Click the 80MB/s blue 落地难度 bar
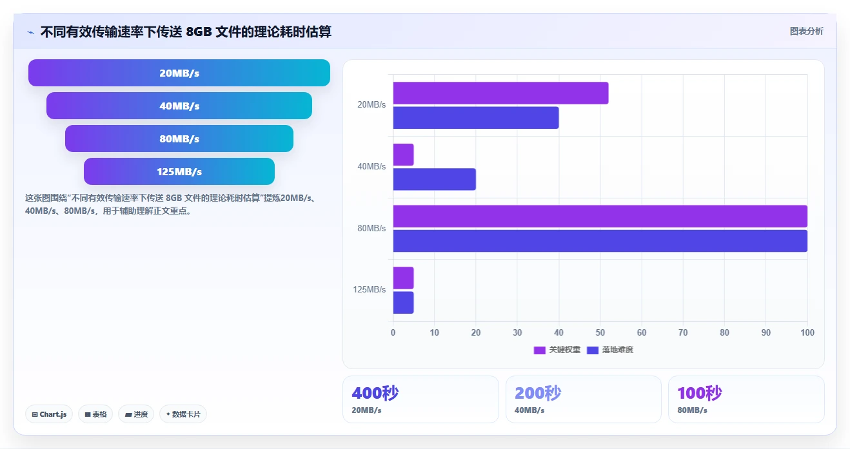The height and width of the screenshot is (449, 850). pyautogui.click(x=600, y=241)
